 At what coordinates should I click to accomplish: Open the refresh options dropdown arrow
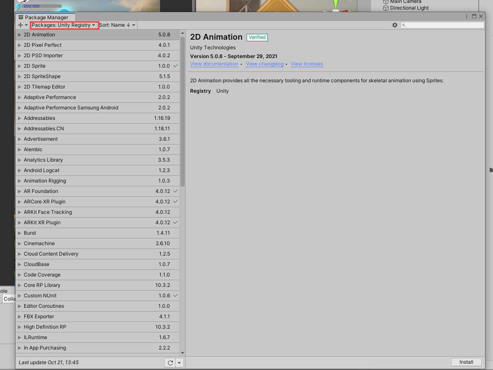pyautogui.click(x=179, y=362)
